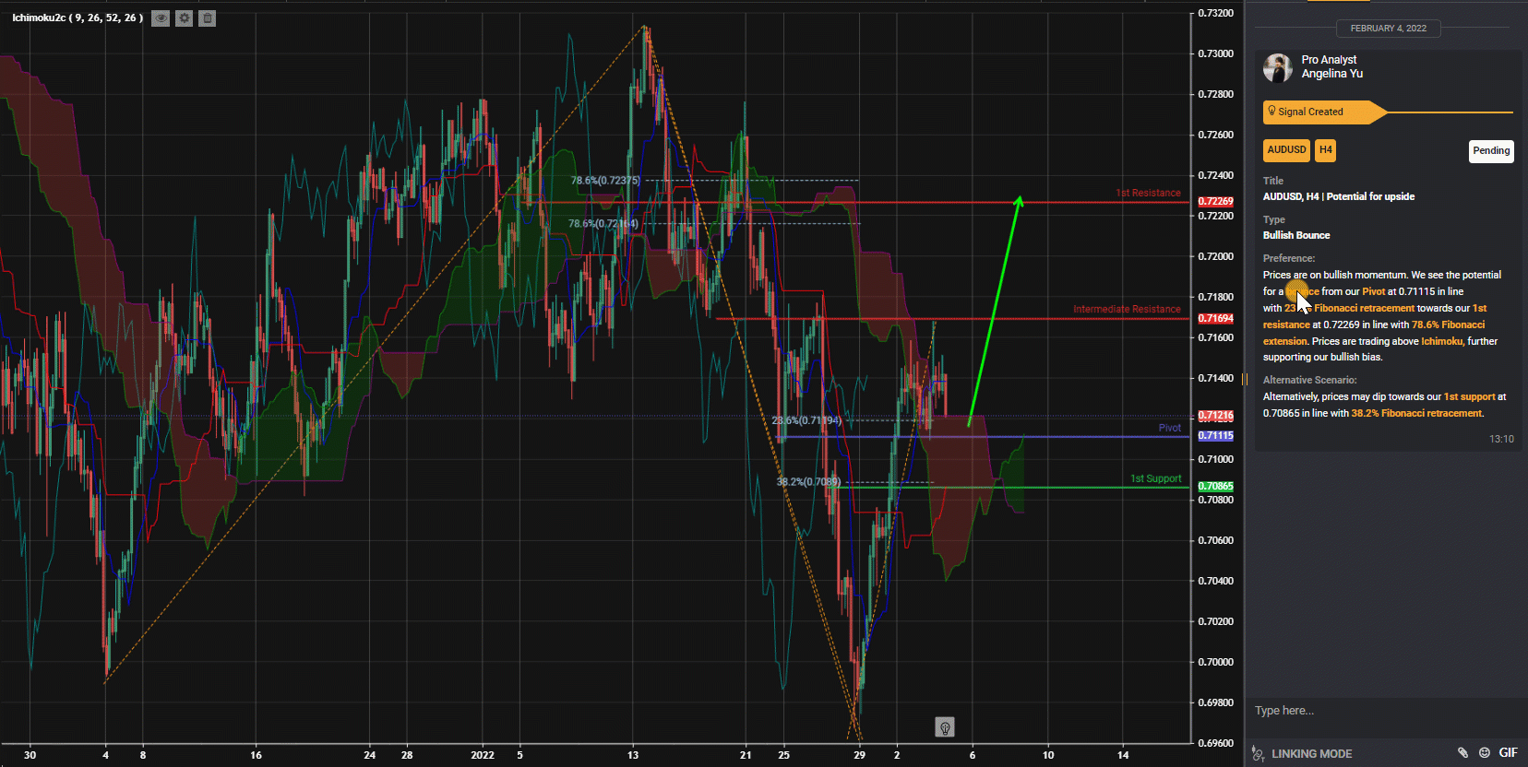Click '38.2% Fibonacci retracement' link
The image size is (1528, 767).
(x=1416, y=413)
